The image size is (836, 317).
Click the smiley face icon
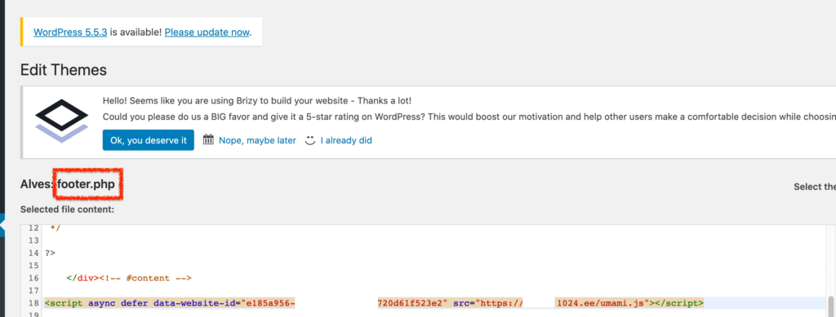pos(309,140)
